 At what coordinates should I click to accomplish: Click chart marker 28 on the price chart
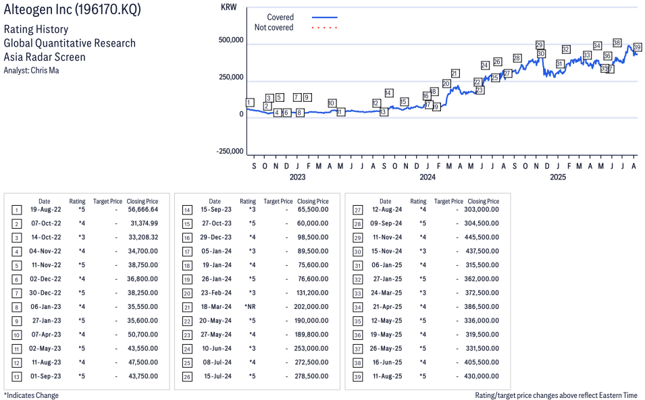517,58
